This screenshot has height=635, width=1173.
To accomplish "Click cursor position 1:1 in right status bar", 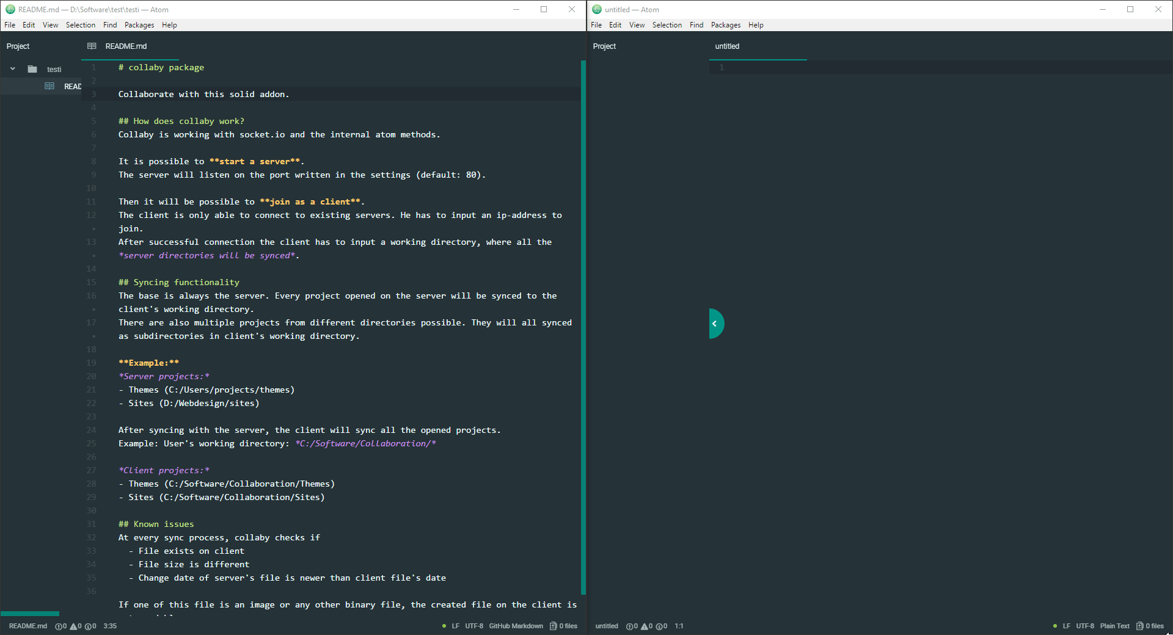I will 679,626.
